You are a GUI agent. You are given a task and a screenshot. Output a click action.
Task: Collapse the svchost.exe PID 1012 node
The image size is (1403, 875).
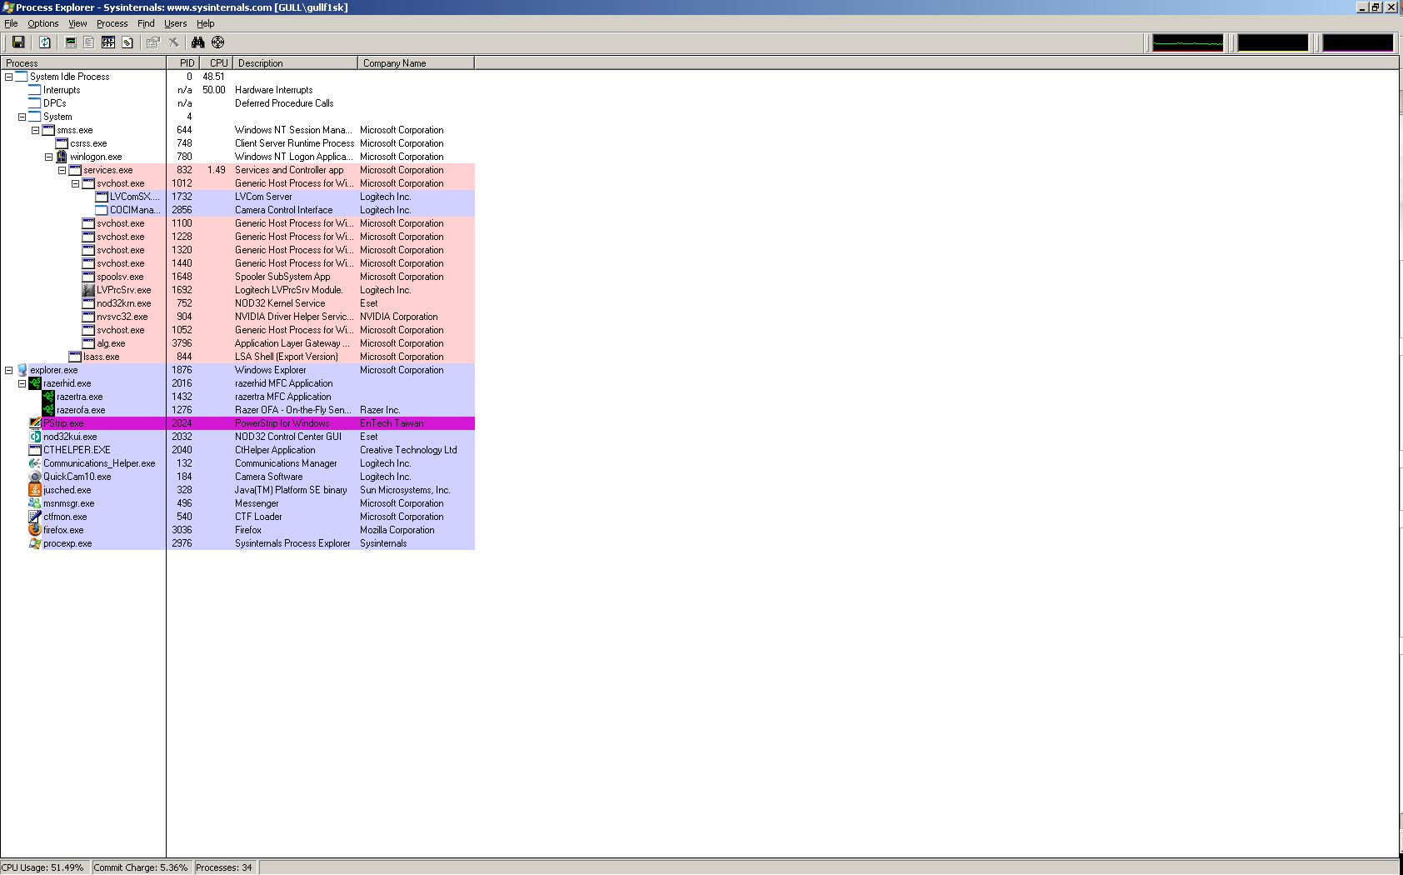[x=75, y=183]
